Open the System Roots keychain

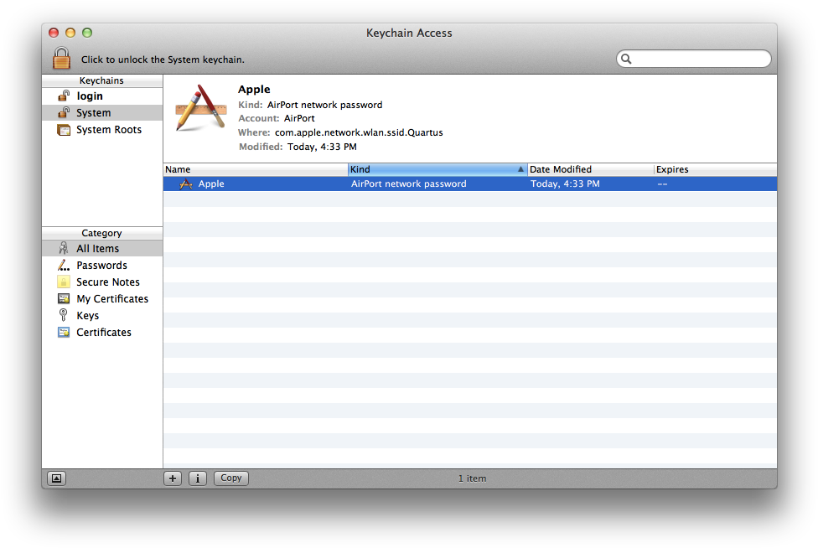(108, 130)
